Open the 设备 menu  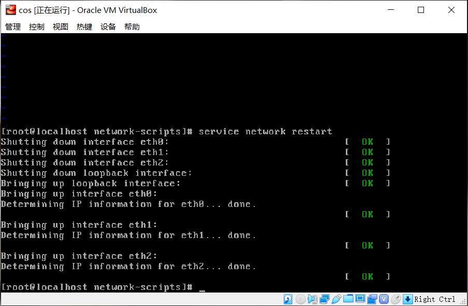pyautogui.click(x=107, y=26)
